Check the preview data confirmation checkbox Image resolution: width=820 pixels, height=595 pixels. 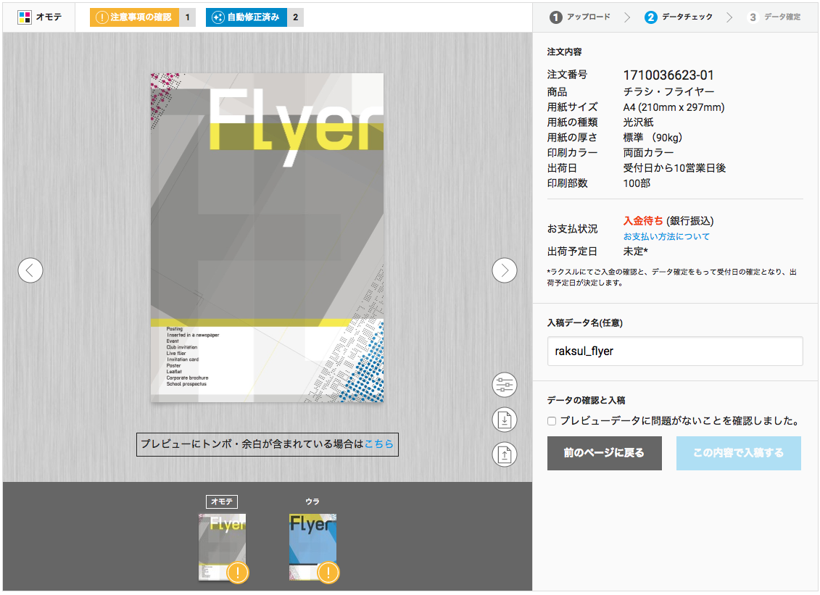[x=552, y=421]
